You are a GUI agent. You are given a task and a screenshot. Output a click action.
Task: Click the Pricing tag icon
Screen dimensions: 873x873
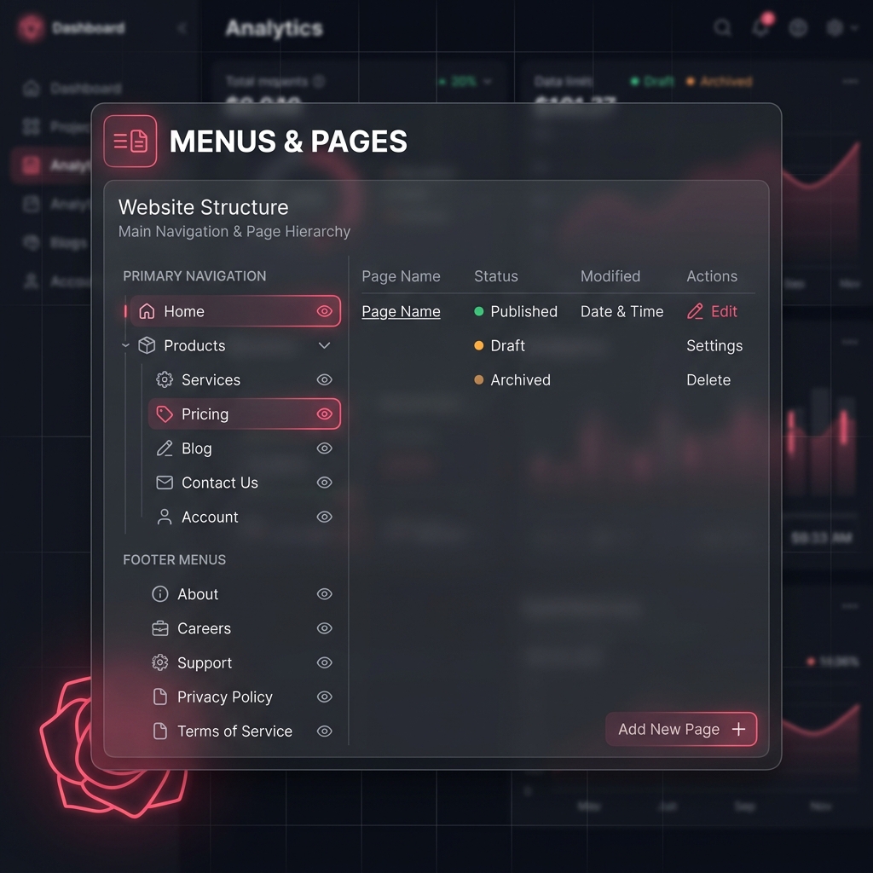(165, 413)
